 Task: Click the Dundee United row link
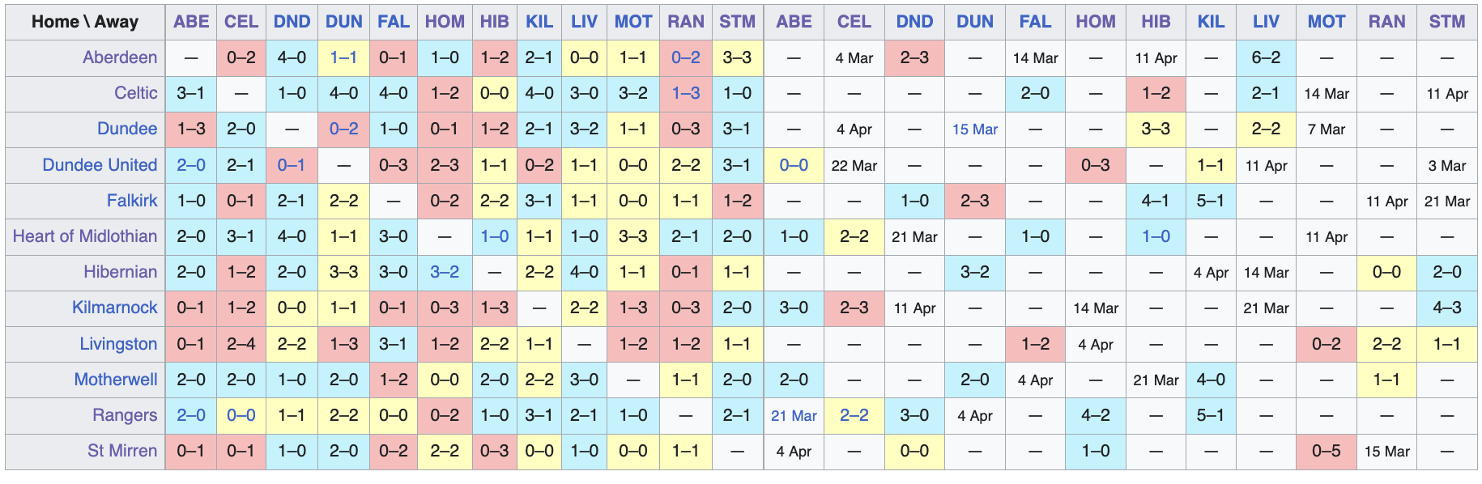(x=100, y=165)
